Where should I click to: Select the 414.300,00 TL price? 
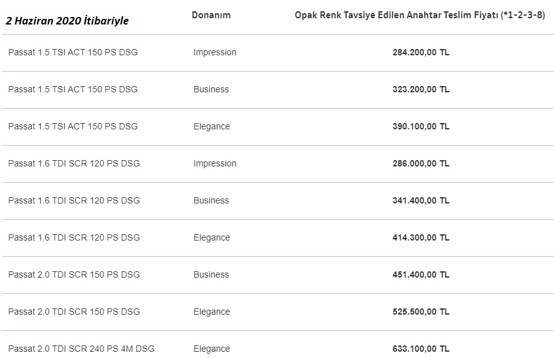[x=421, y=238]
